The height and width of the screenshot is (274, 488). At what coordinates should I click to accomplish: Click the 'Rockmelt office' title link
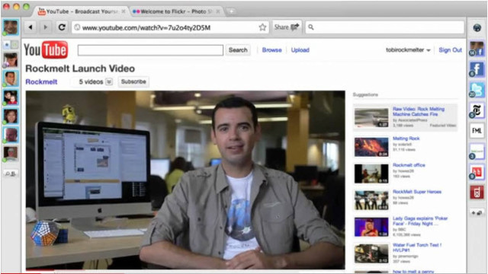point(409,165)
